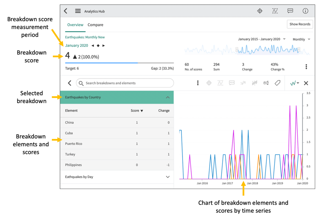320x218 pixels.
Task: Click the back arrow beside the search box
Action: point(70,83)
